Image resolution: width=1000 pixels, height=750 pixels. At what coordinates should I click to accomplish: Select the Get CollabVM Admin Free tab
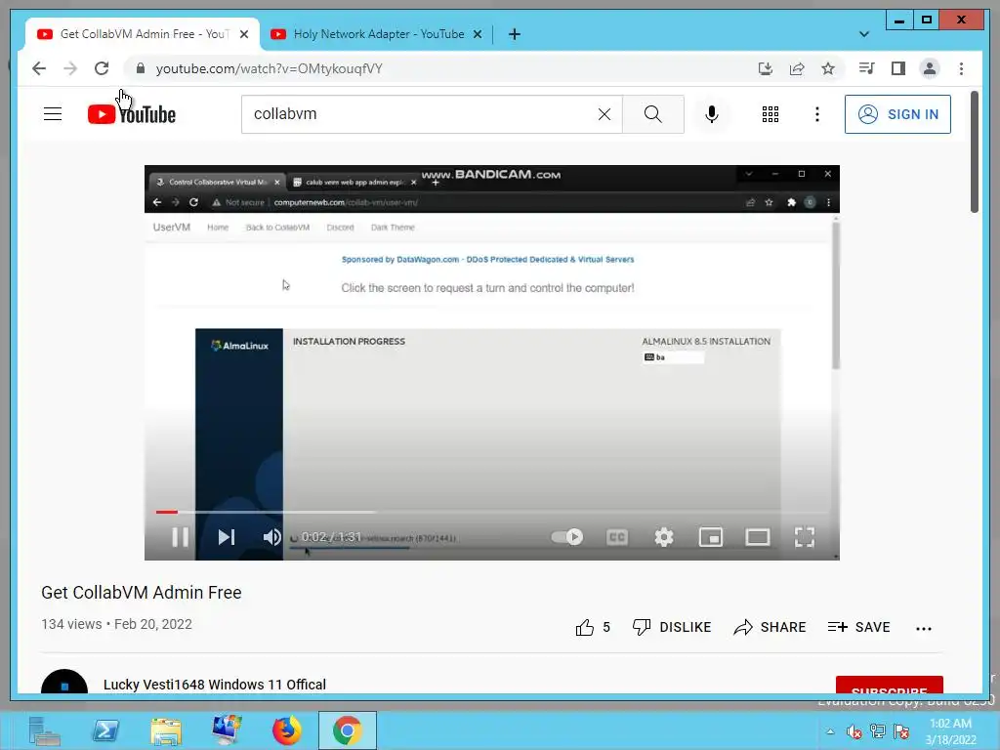142,34
